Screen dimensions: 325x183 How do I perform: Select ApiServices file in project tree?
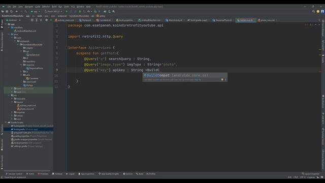click(33, 55)
